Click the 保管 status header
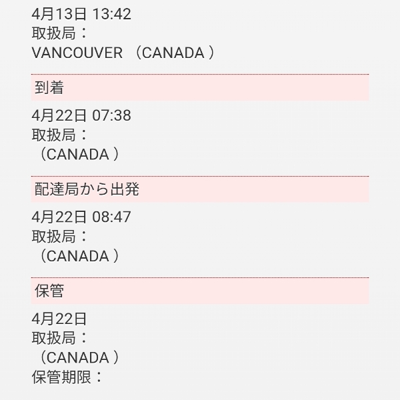 coord(49,291)
